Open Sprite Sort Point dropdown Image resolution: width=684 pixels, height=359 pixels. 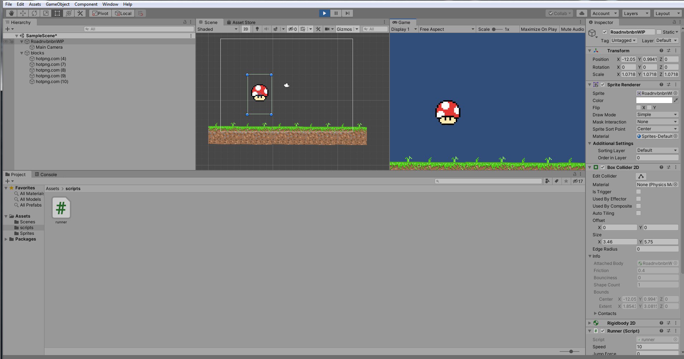pos(657,129)
